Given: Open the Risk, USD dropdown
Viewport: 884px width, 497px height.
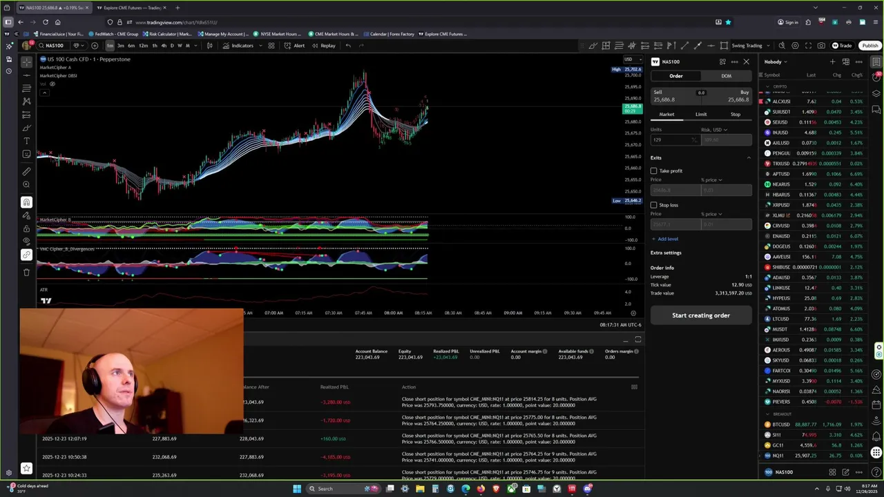Looking at the screenshot, I should tap(714, 130).
